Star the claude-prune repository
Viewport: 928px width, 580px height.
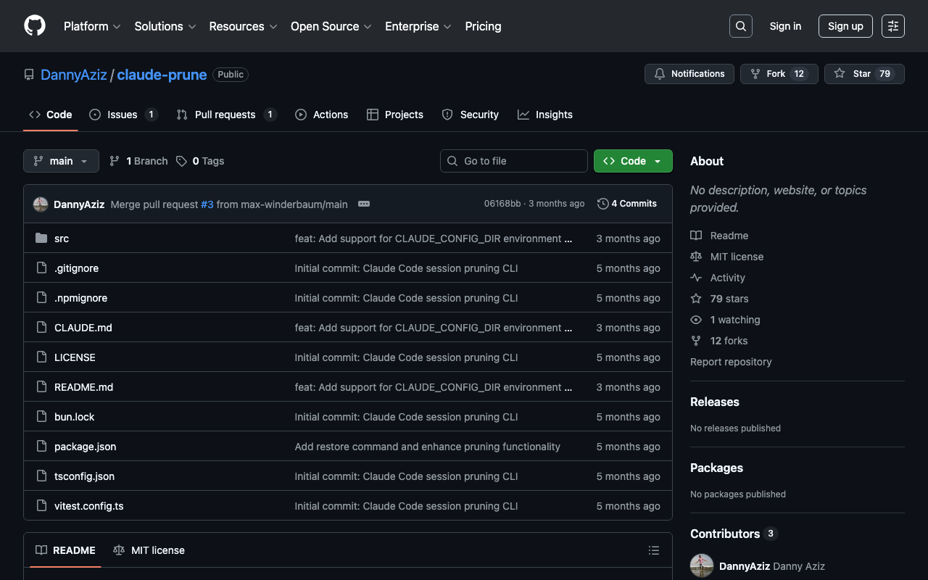pos(863,74)
